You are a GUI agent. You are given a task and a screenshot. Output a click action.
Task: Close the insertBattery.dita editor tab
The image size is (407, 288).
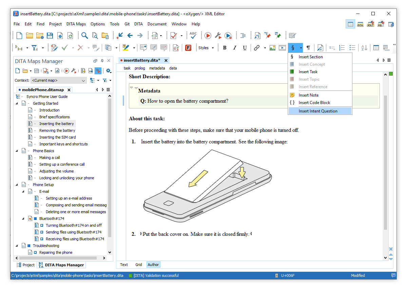[166, 61]
